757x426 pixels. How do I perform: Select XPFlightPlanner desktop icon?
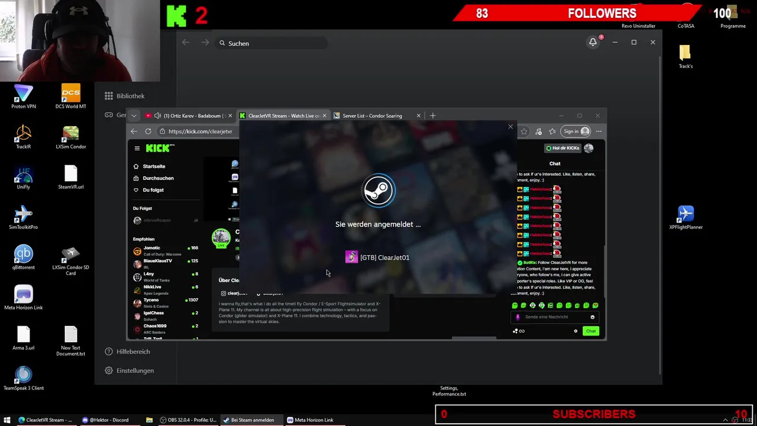(x=686, y=217)
